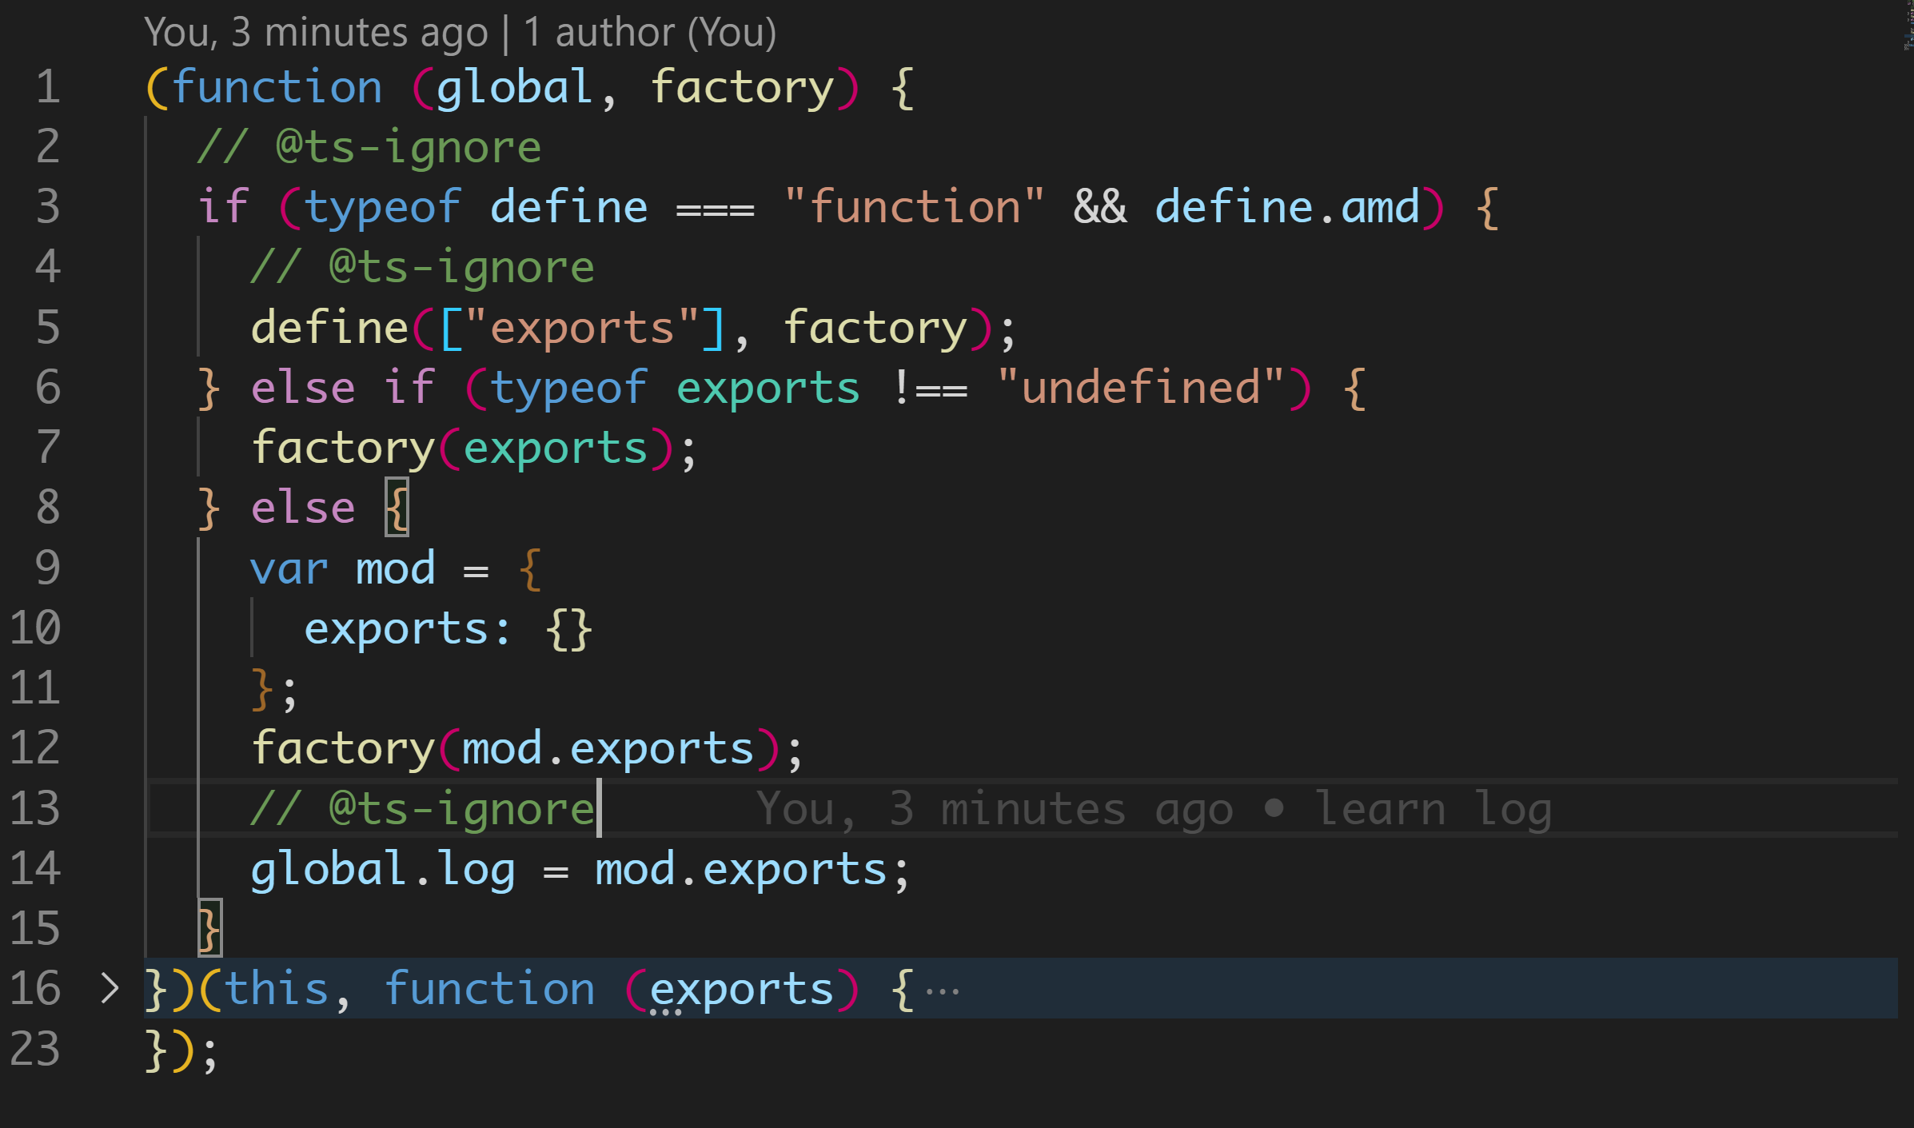Image resolution: width=1914 pixels, height=1128 pixels.
Task: Click the folded code ellipsis on line 16
Action: (x=942, y=991)
